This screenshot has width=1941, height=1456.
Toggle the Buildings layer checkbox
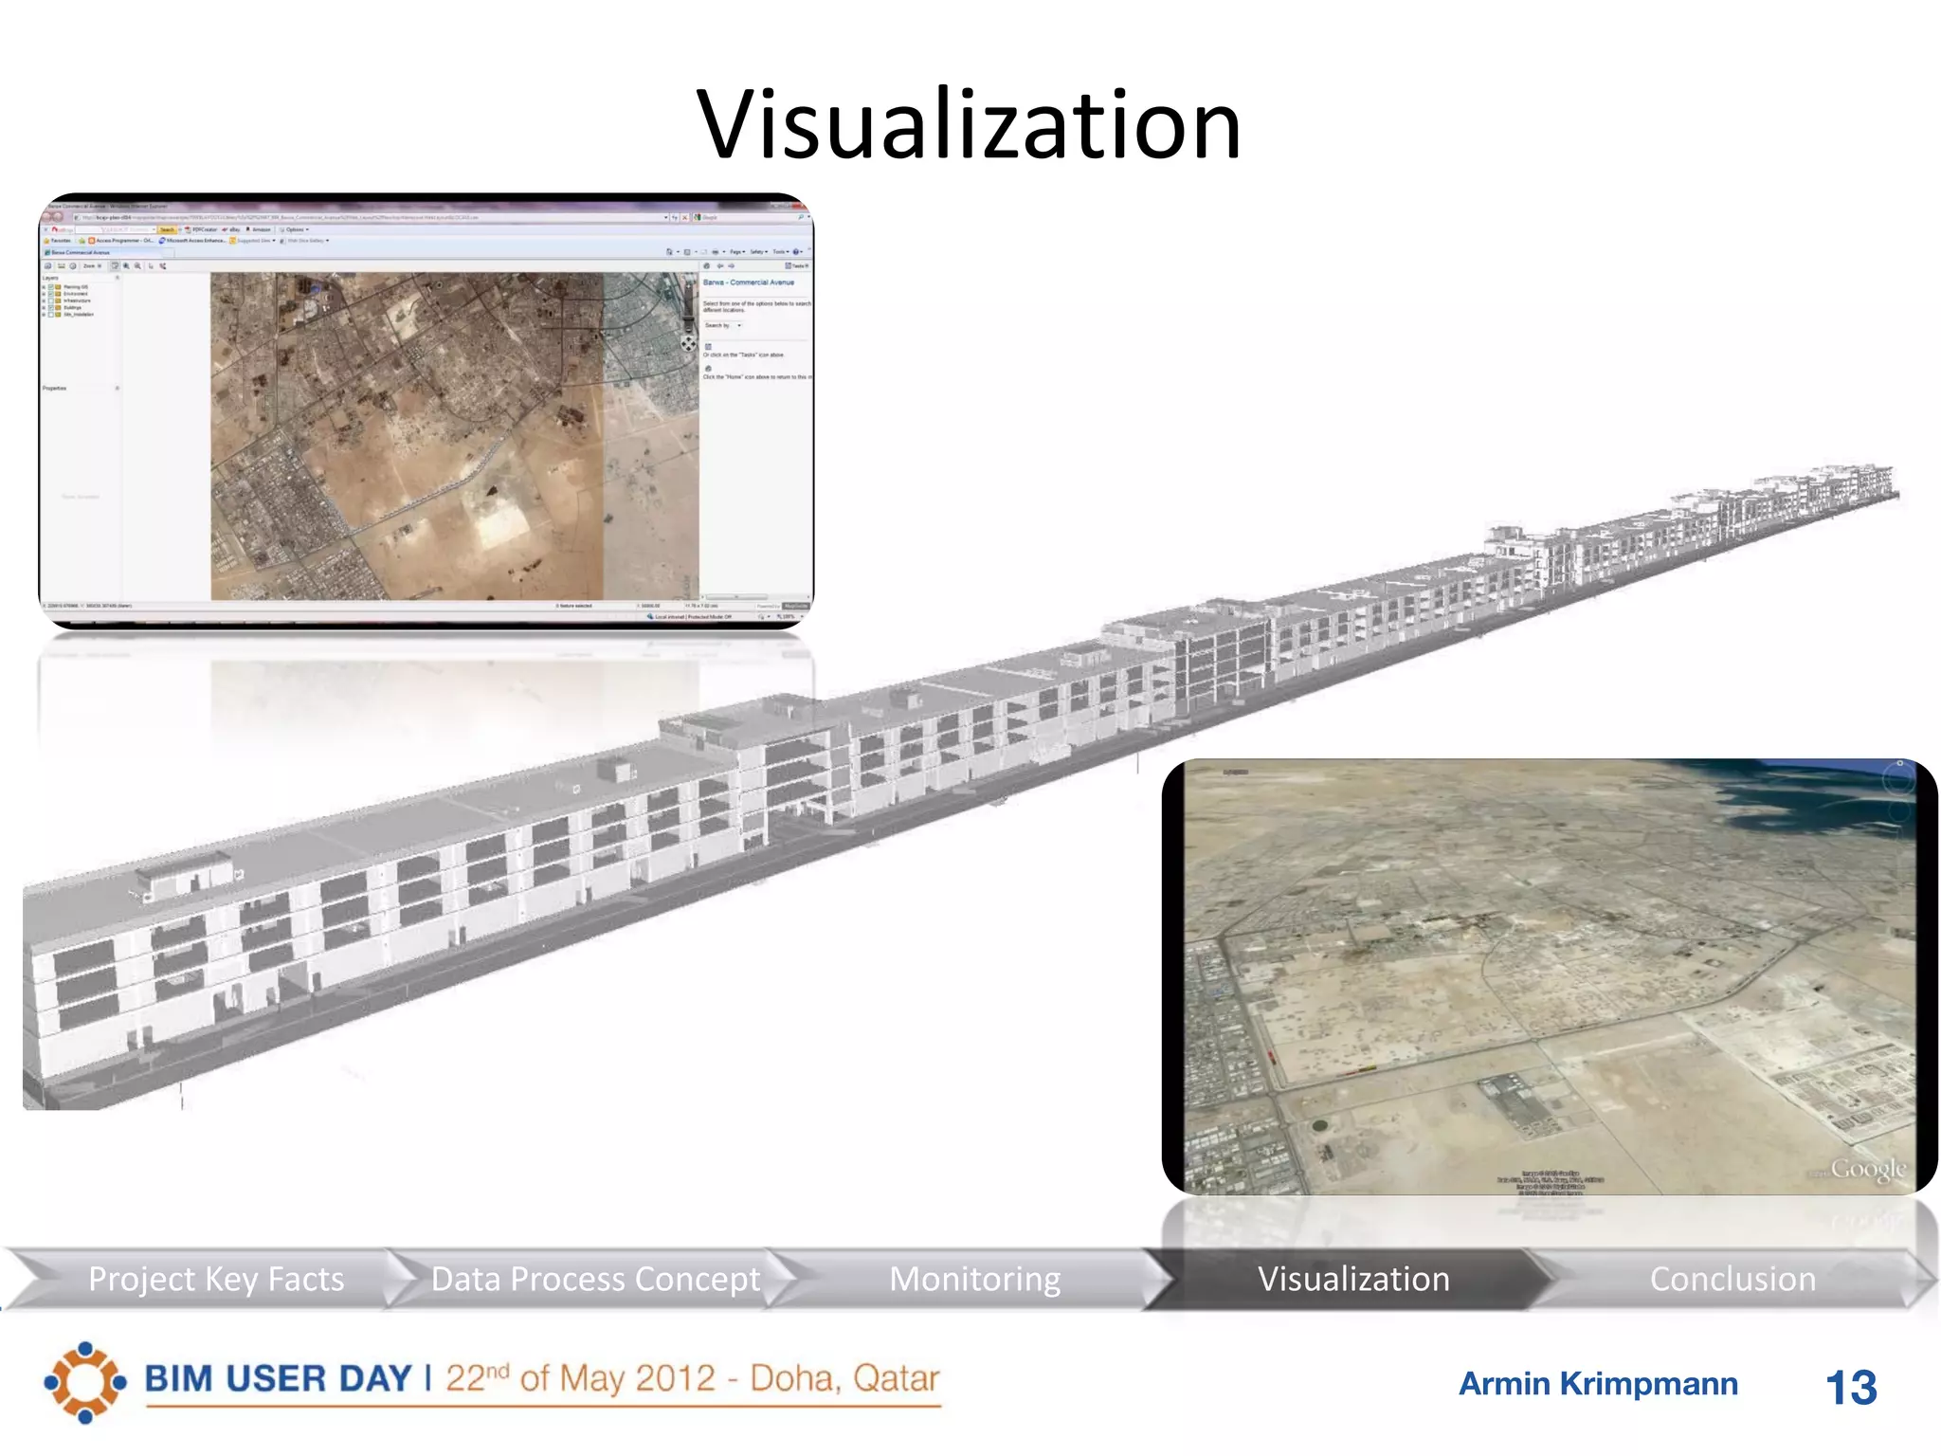click(51, 307)
